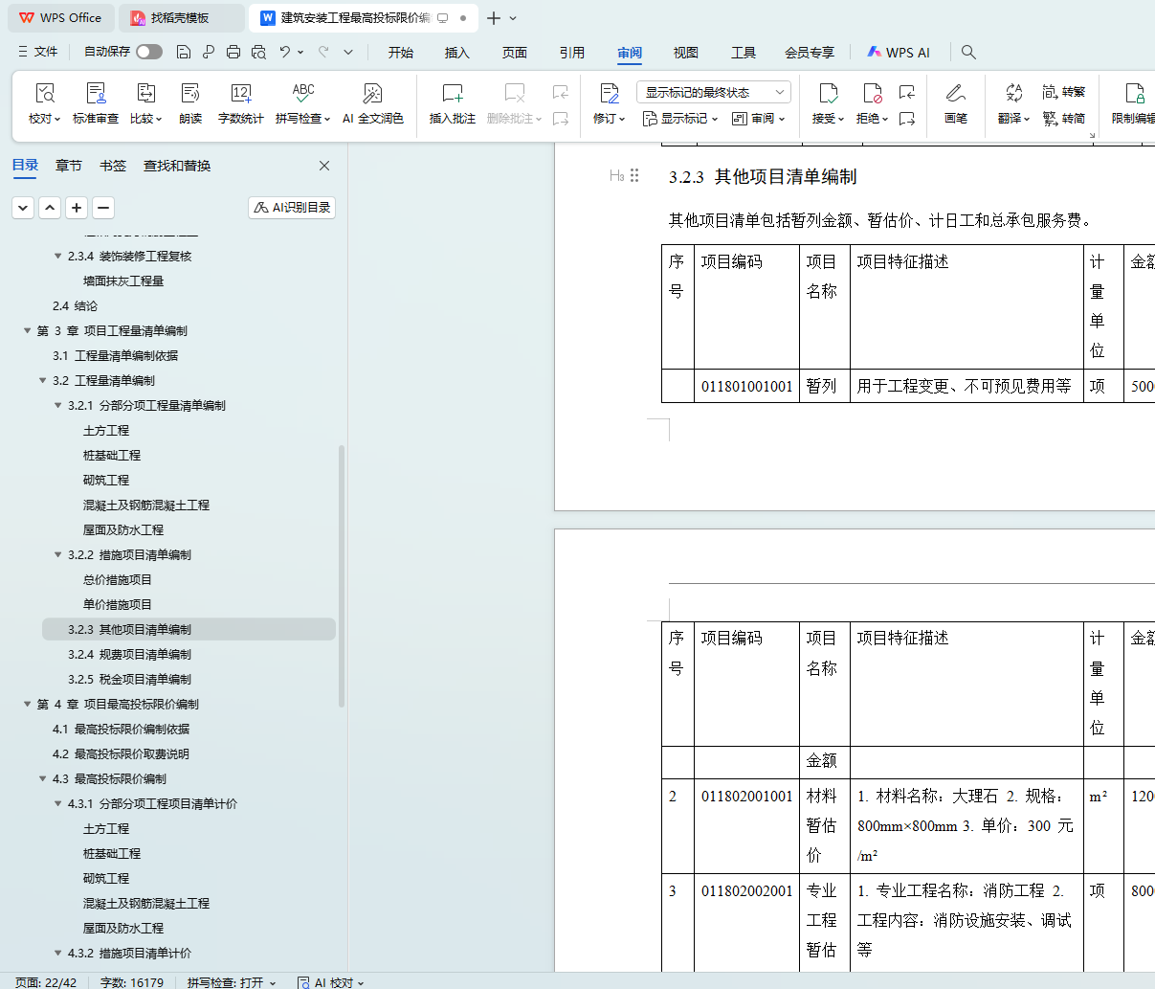This screenshot has width=1155, height=989.
Task: Click the print preview icon
Action: (258, 52)
